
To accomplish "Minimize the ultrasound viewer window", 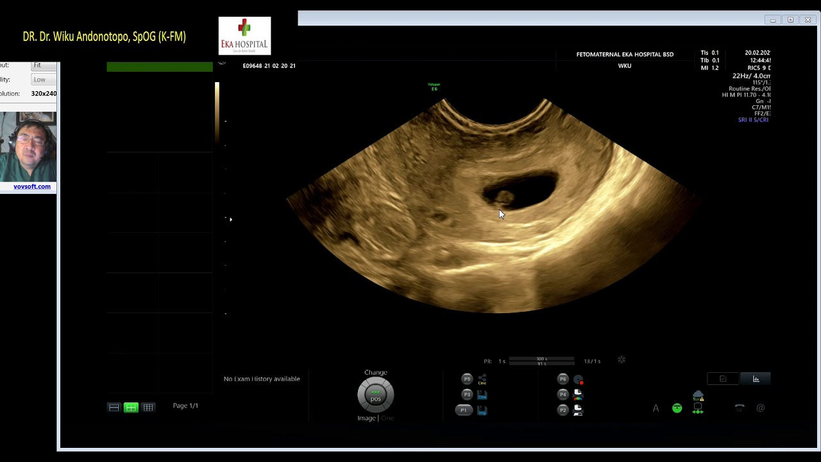I will (773, 20).
